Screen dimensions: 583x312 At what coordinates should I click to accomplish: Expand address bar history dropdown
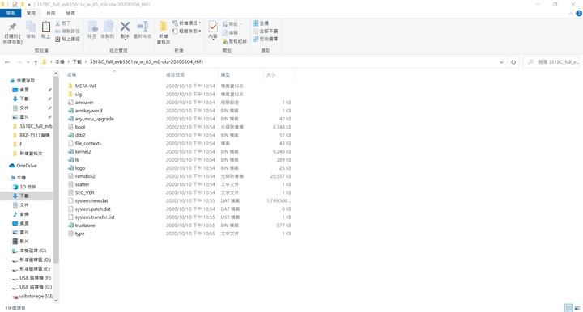(501, 62)
